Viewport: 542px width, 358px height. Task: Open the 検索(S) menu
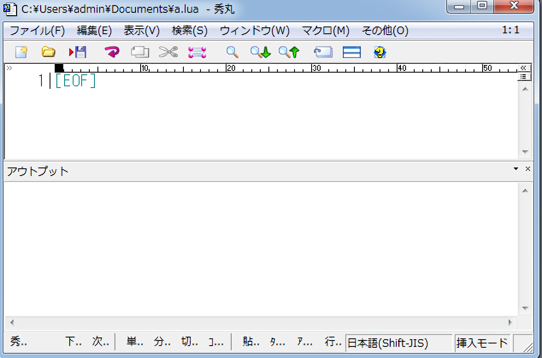189,31
